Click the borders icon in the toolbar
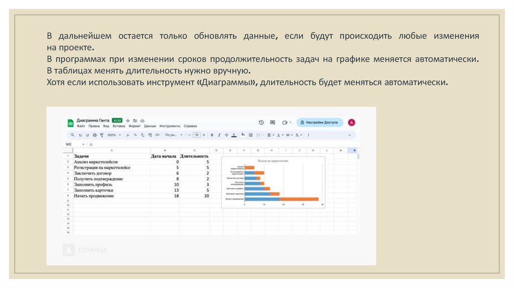 click(251, 135)
